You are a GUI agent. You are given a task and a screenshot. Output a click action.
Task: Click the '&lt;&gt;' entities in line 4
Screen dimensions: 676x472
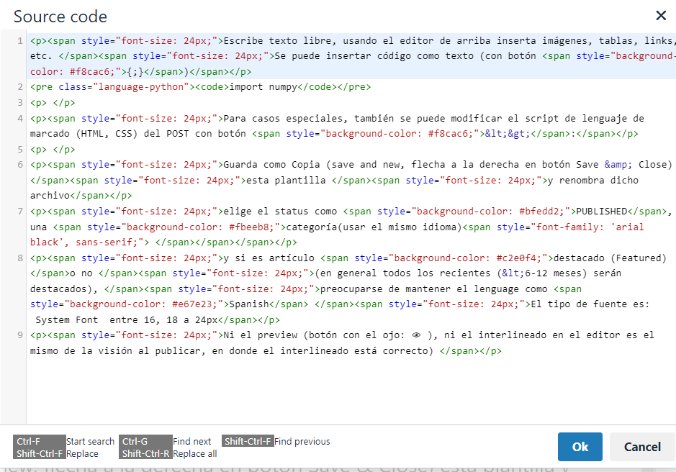coord(508,134)
